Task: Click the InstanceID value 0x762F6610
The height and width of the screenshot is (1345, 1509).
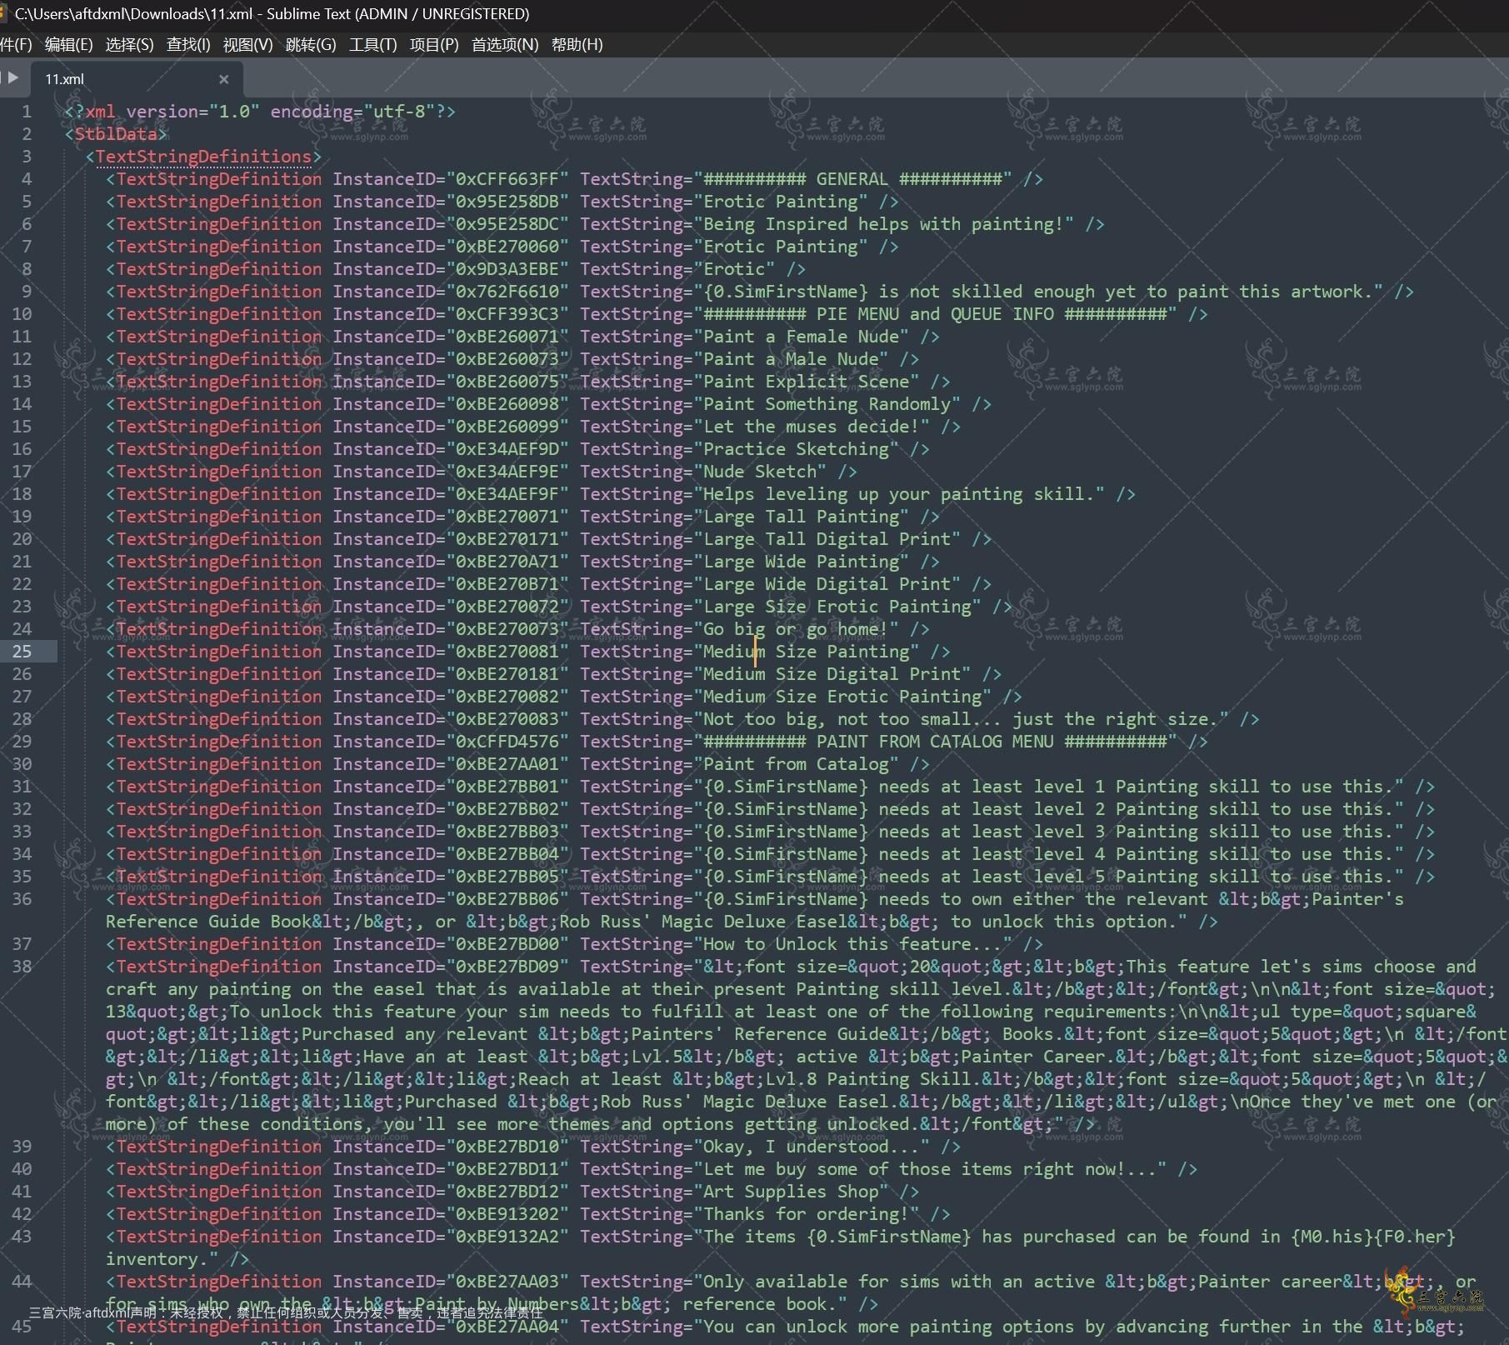Action: click(507, 292)
